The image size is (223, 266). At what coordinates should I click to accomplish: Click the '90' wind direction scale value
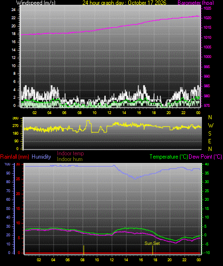click(16, 141)
